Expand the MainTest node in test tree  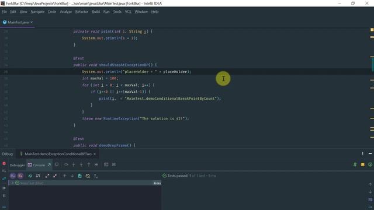click(x=12, y=183)
